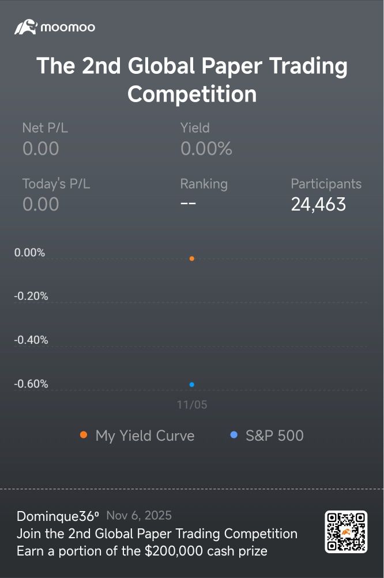The image size is (384, 578).
Task: Select the 11/05 date label on chart
Action: click(x=192, y=405)
